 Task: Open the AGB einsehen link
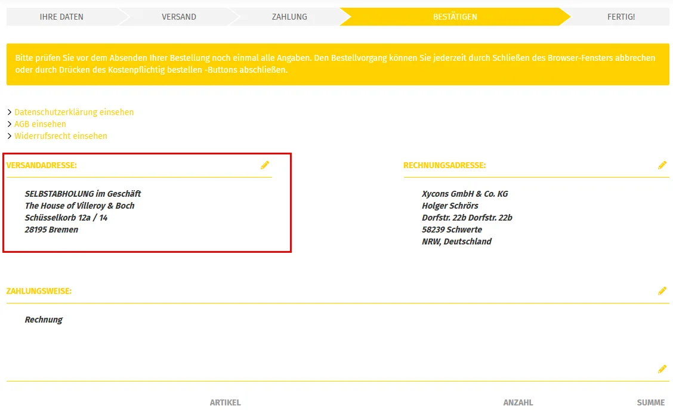[x=40, y=125]
